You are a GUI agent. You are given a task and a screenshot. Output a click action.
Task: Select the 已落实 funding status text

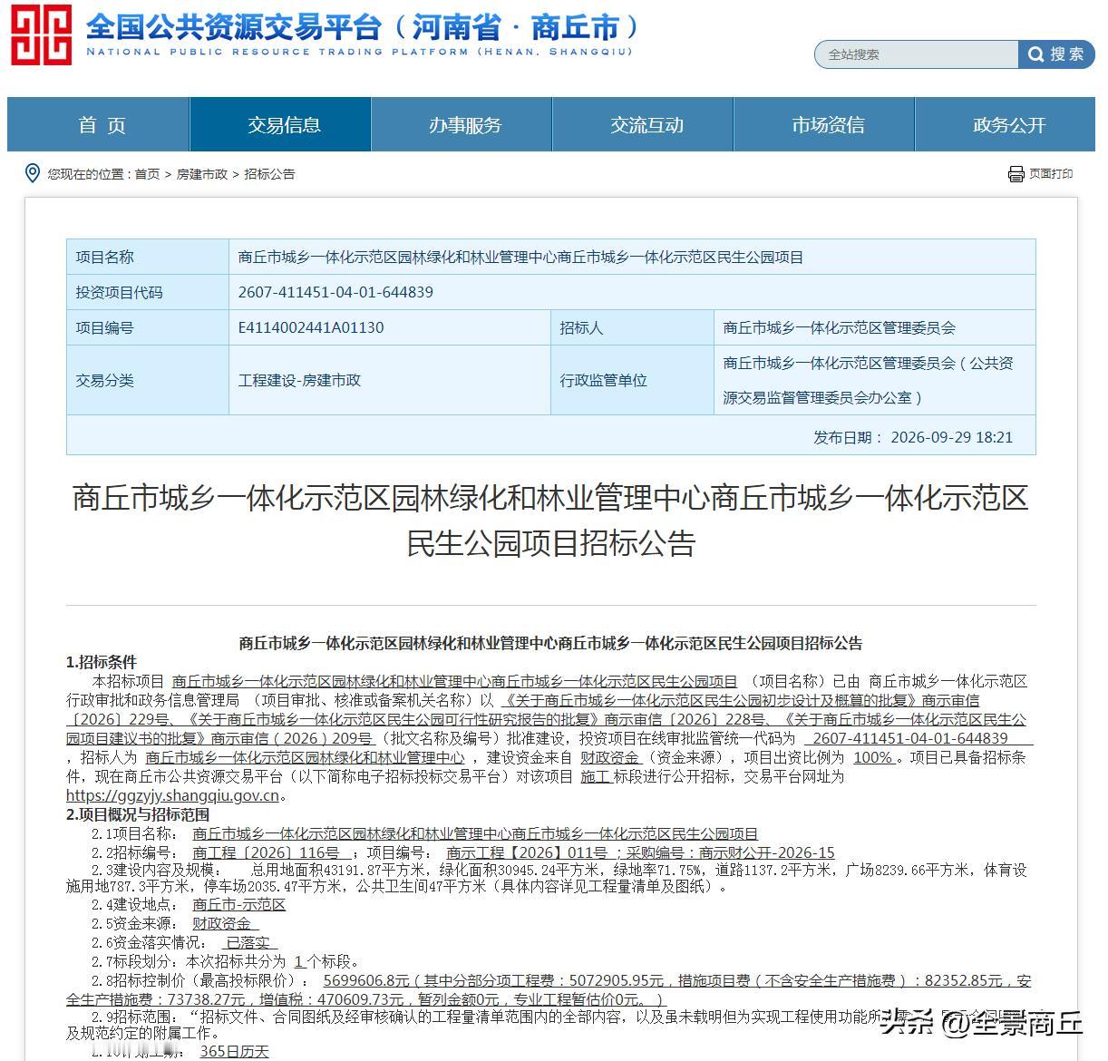[248, 942]
